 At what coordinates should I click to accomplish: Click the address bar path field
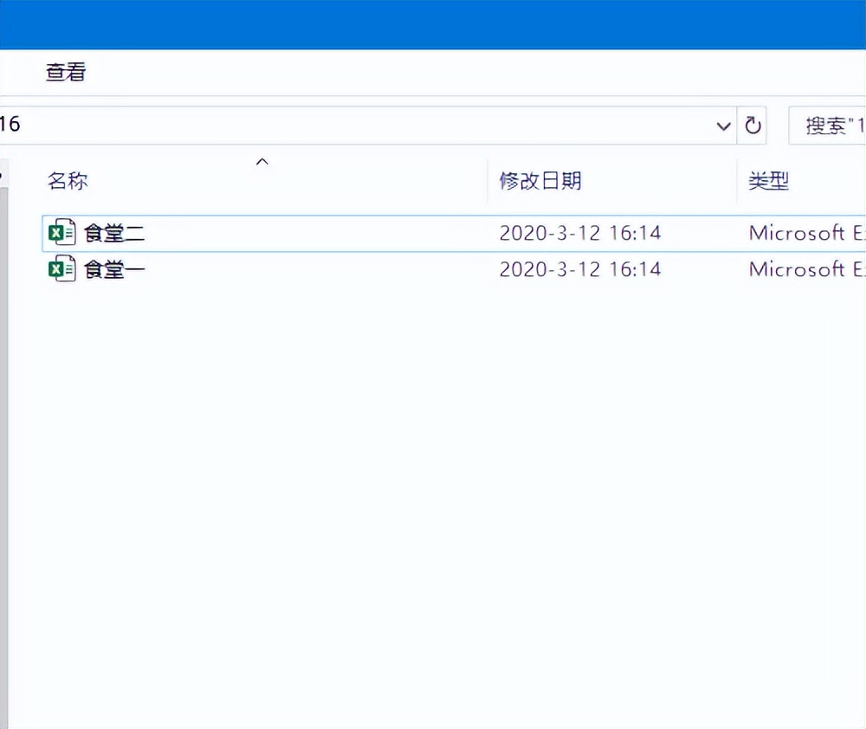(346, 125)
